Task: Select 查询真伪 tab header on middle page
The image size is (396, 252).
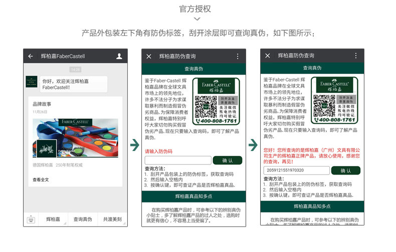Action: [193, 69]
